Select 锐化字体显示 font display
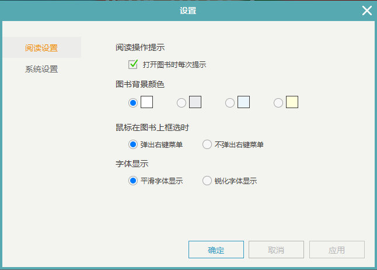This screenshot has height=270, width=377. point(207,181)
